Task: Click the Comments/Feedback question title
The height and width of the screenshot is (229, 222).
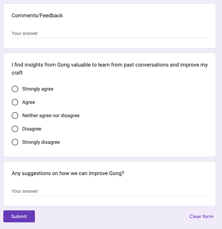Action: click(37, 16)
